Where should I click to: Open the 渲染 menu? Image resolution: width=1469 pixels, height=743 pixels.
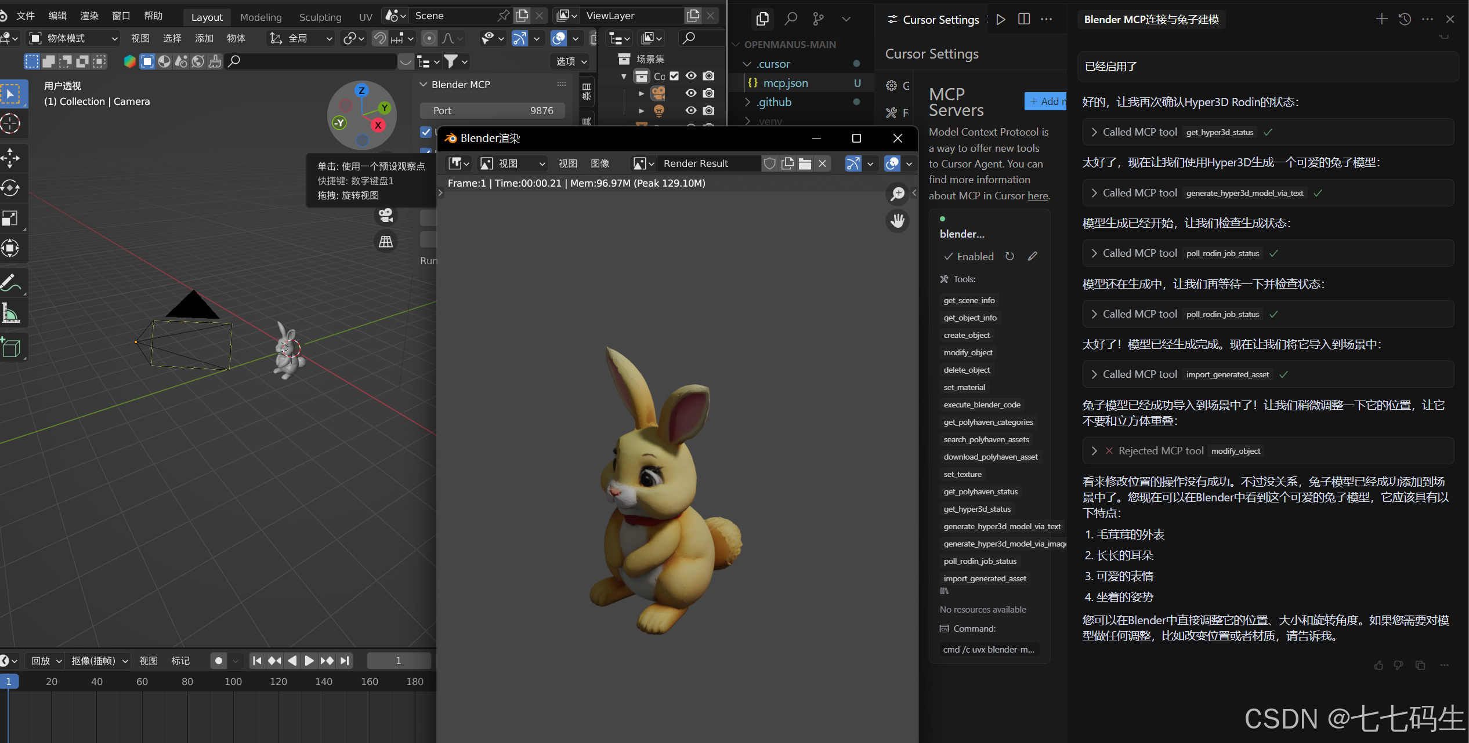[89, 16]
